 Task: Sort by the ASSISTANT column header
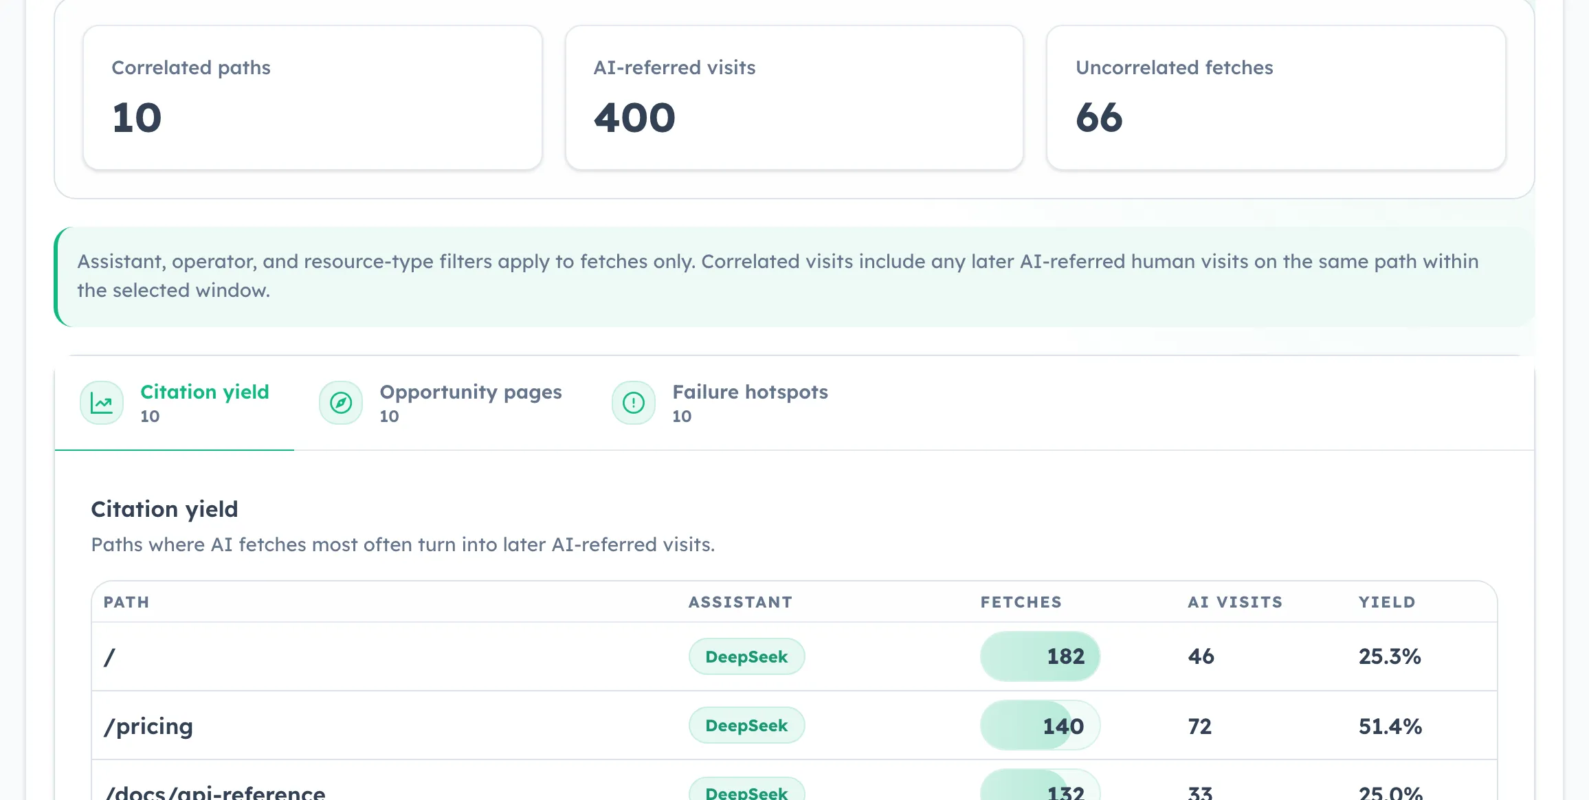click(740, 602)
